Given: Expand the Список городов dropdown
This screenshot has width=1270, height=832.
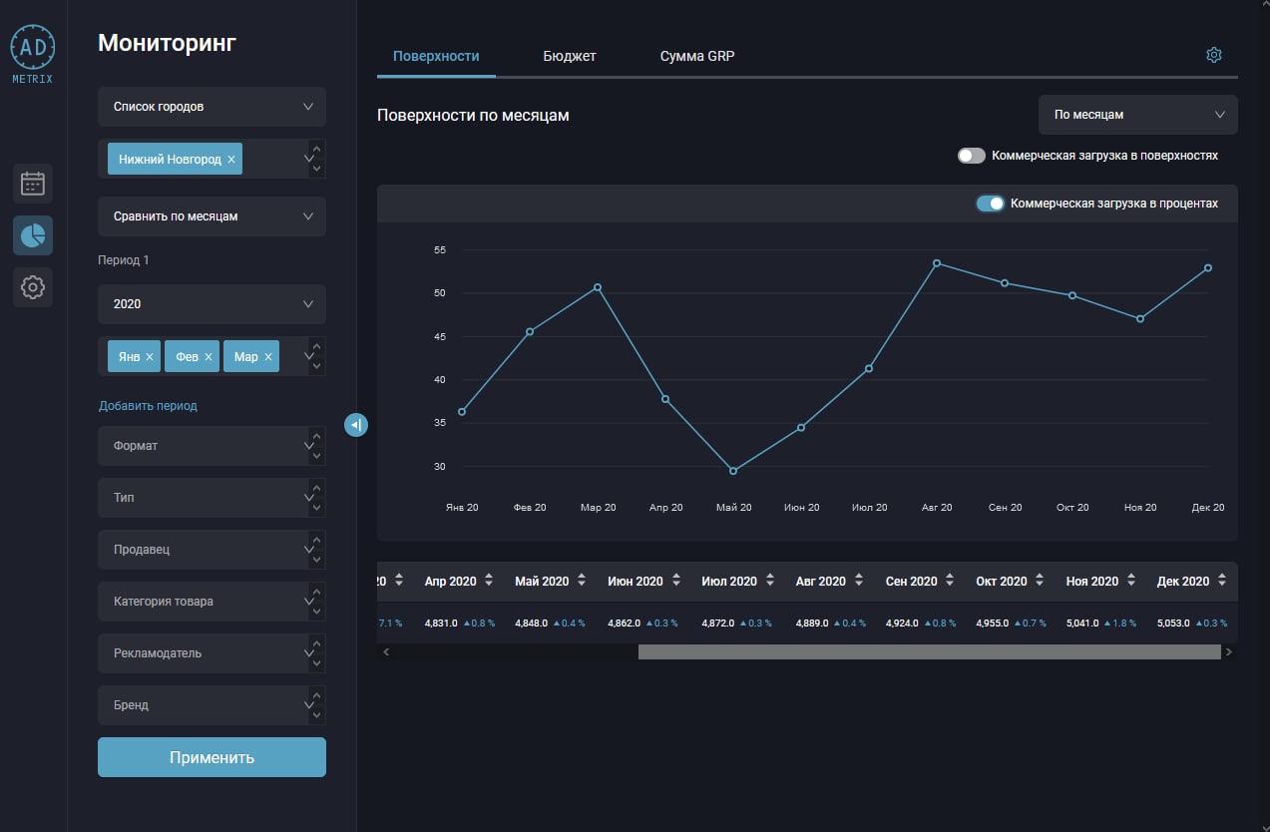Looking at the screenshot, I should coord(212,106).
